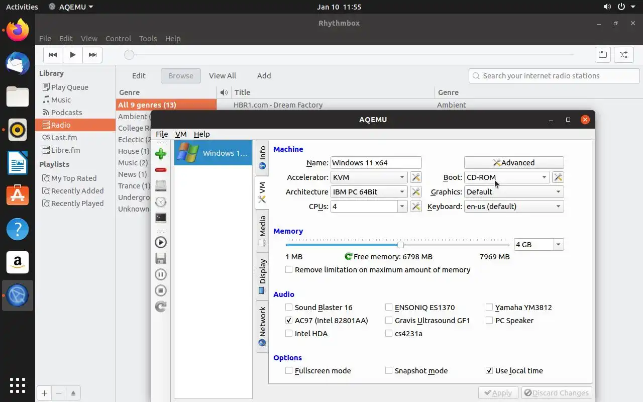Refresh free memory with green icon
Viewport: 643px width, 402px height.
click(x=348, y=256)
